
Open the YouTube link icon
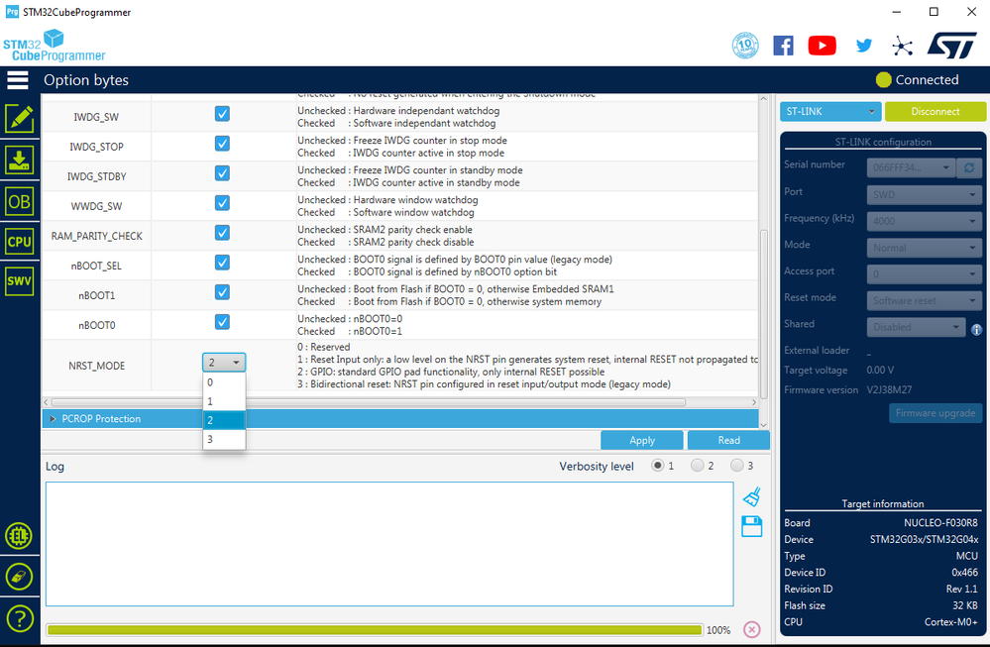click(x=823, y=46)
